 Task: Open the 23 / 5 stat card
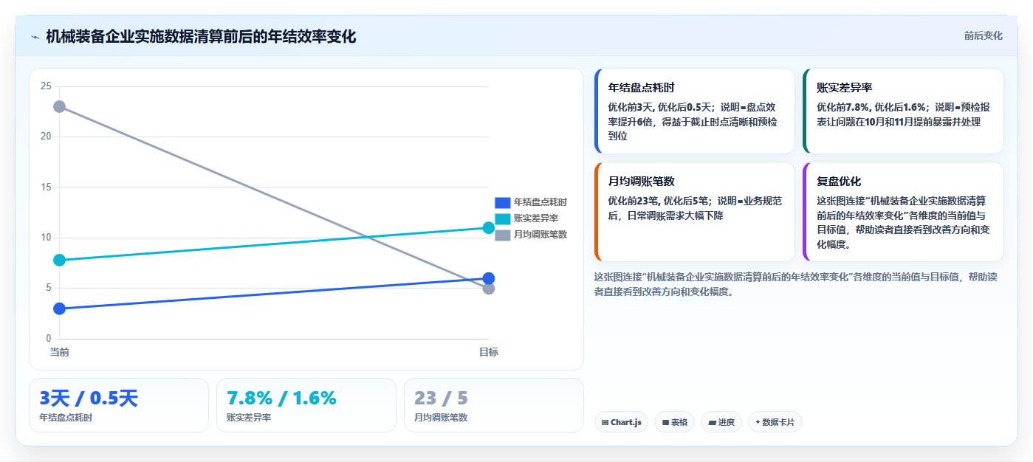(x=494, y=405)
